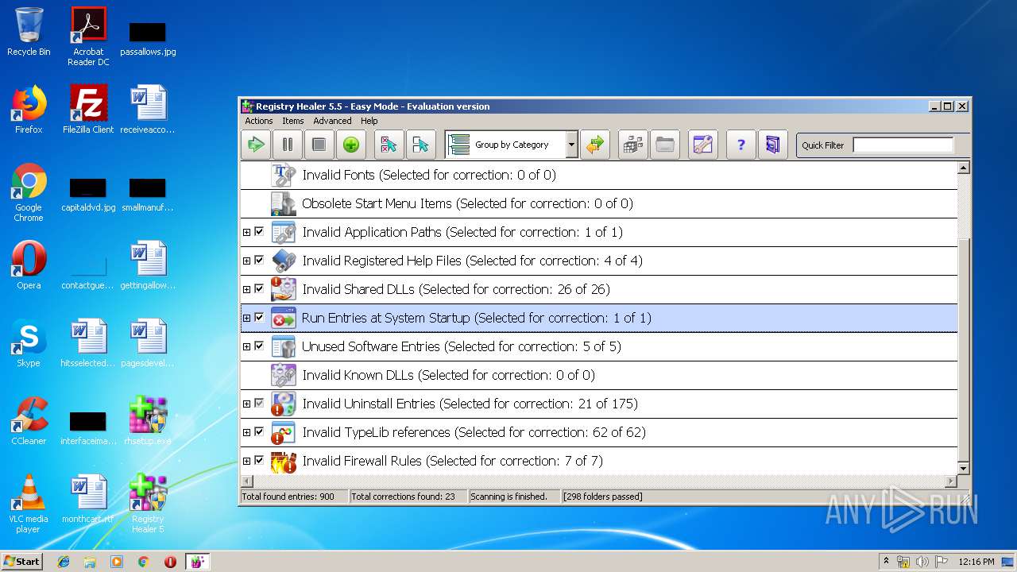Select the Registry Healer 5 desktop shortcut
Viewport: 1017px width, 572px height.
click(x=148, y=504)
